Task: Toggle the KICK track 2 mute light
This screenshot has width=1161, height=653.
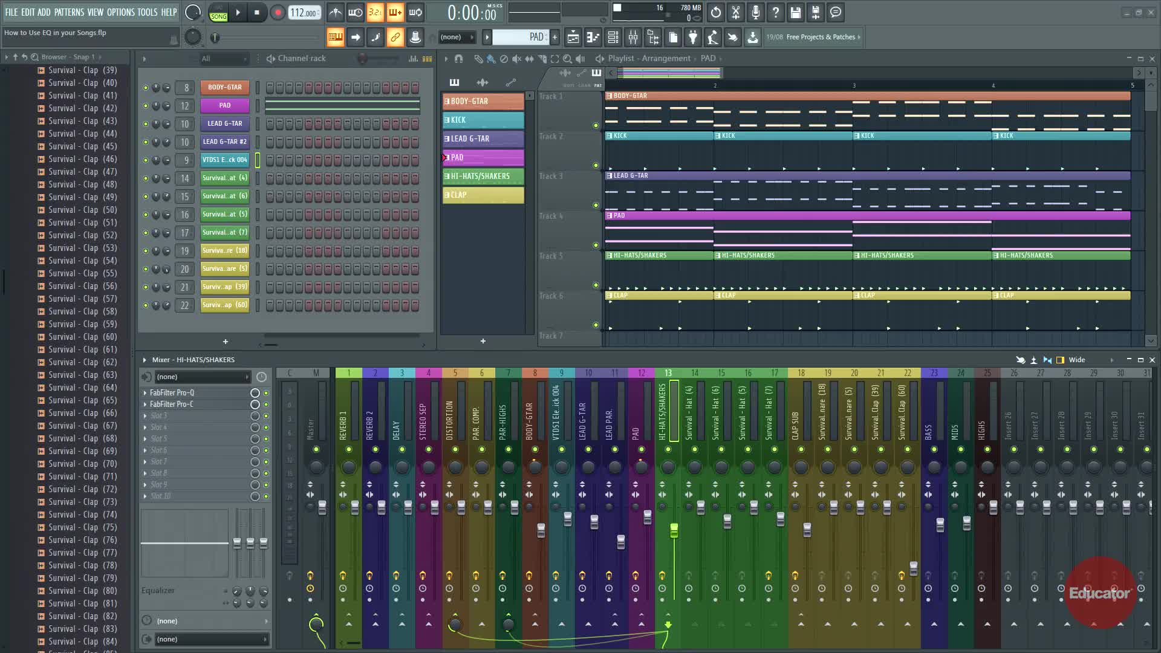Action: pyautogui.click(x=596, y=165)
